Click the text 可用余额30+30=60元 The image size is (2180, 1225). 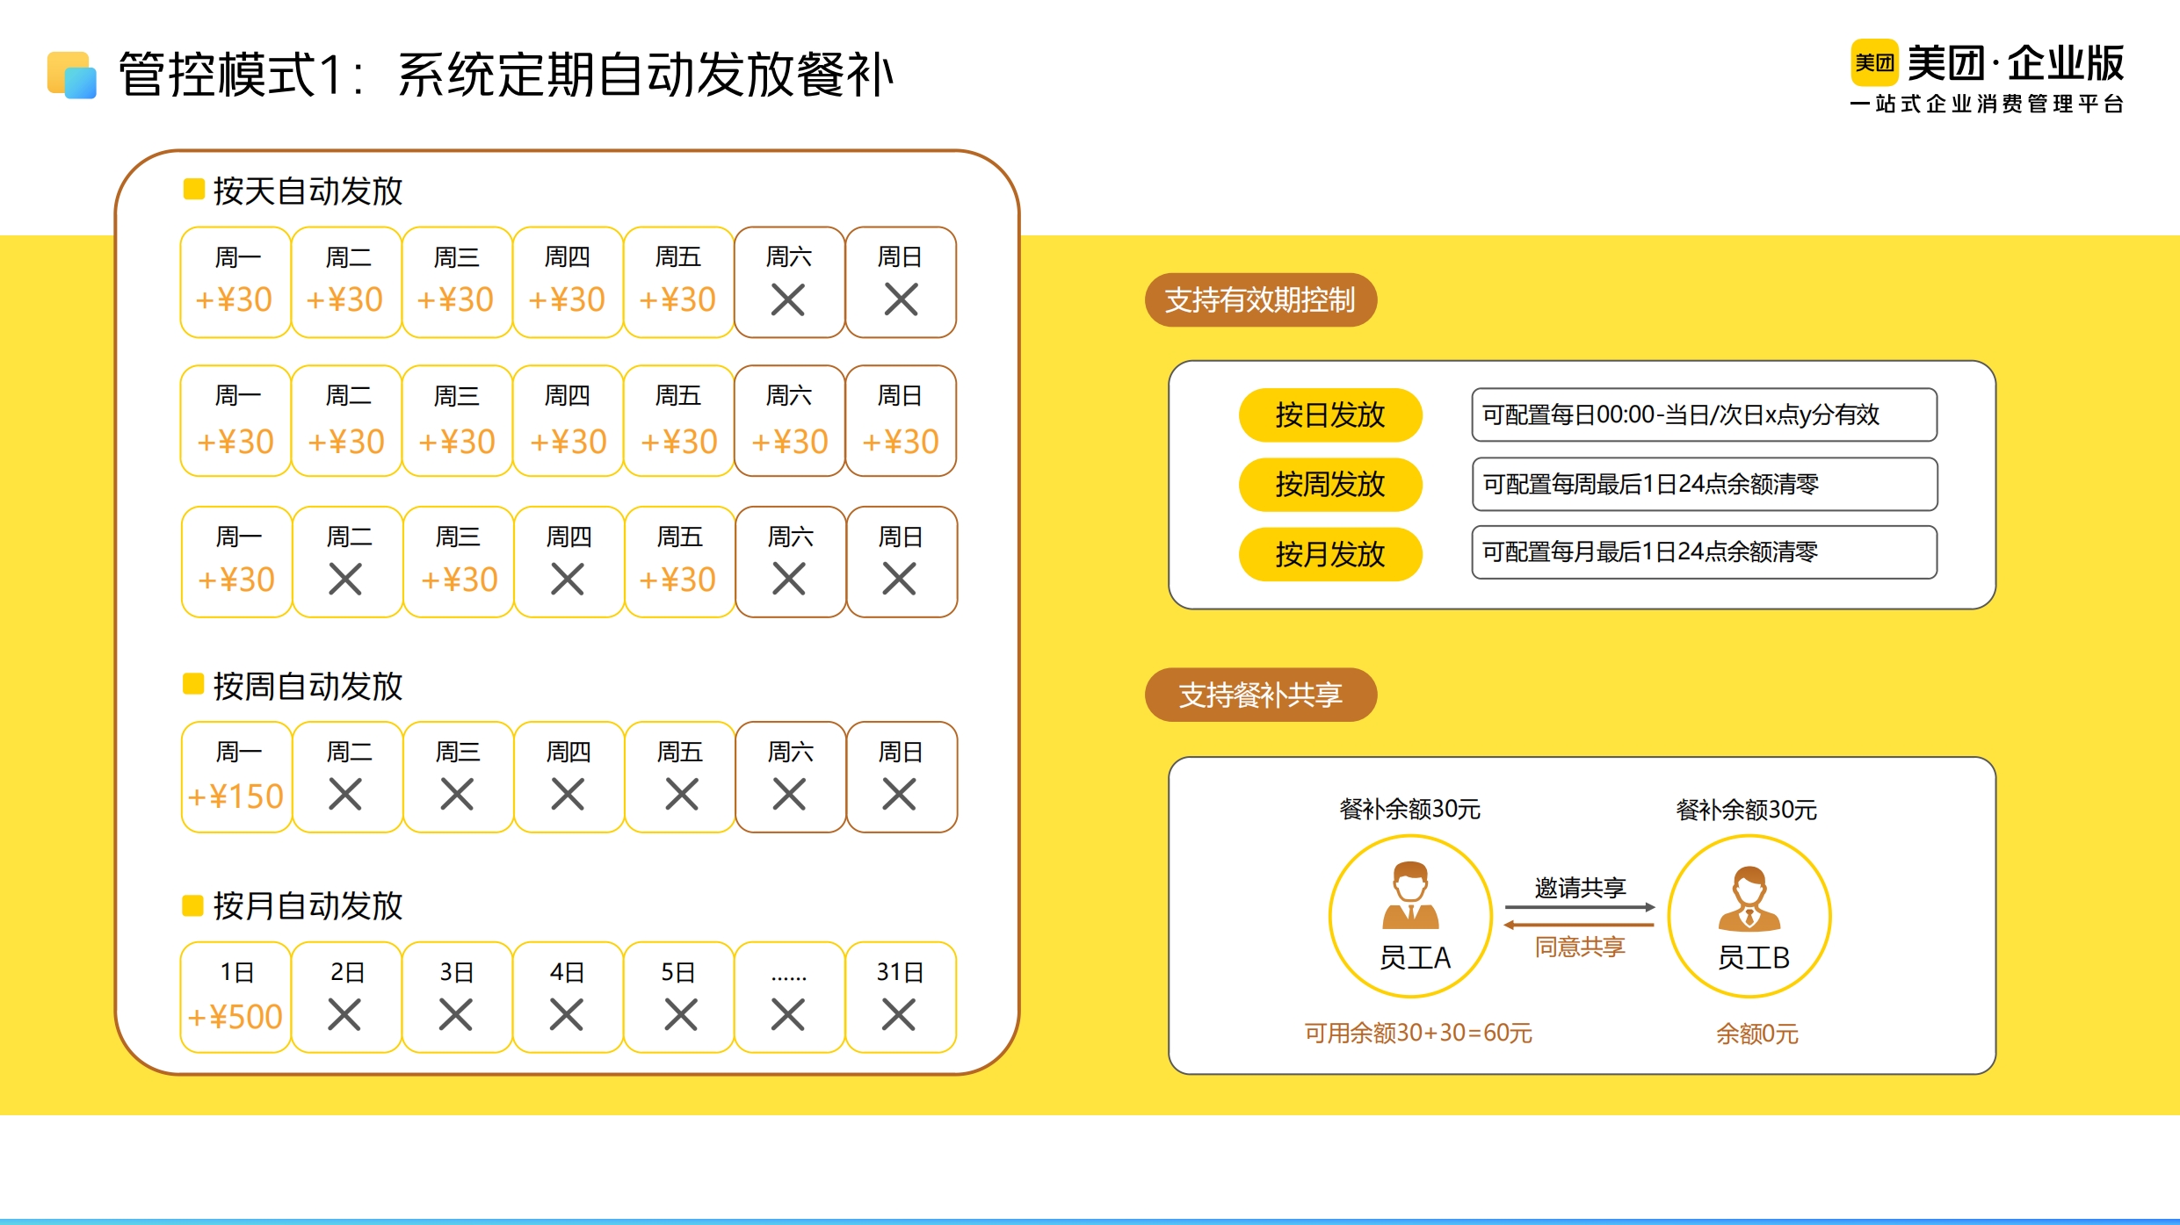point(1418,1033)
